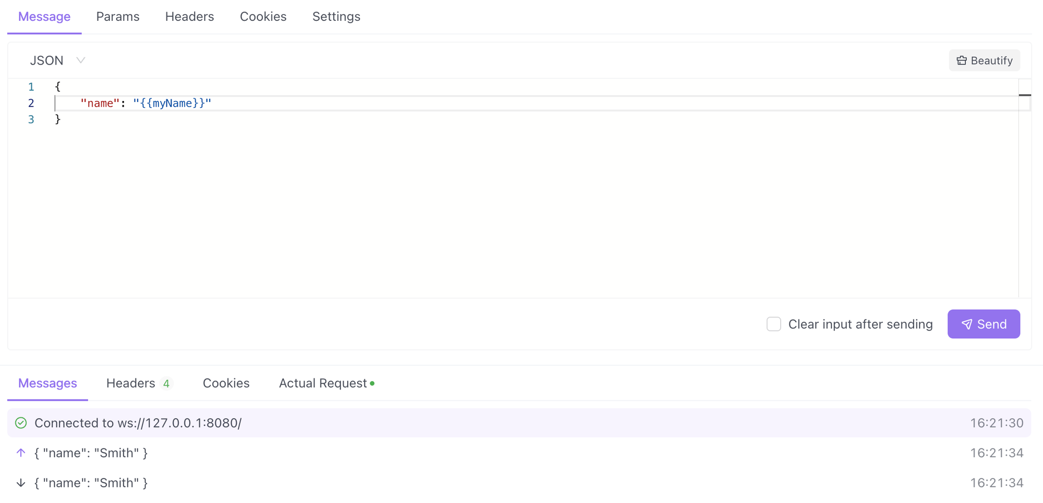Switch to the Cookies tab
The height and width of the screenshot is (503, 1043).
263,17
